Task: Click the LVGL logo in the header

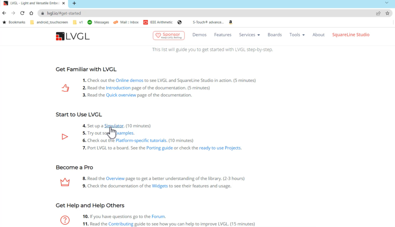Action: [73, 36]
